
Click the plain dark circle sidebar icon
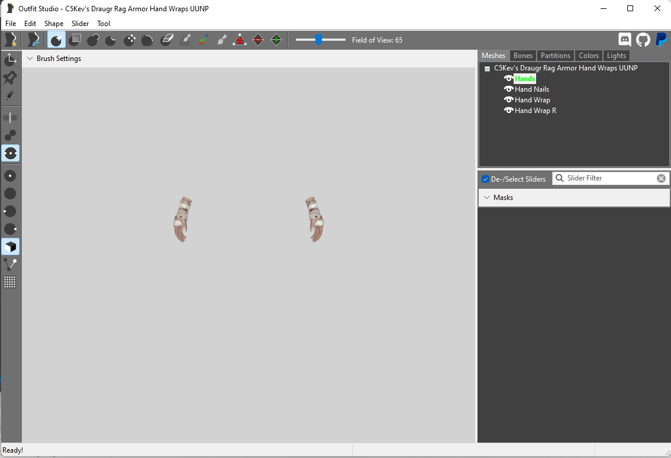click(10, 193)
